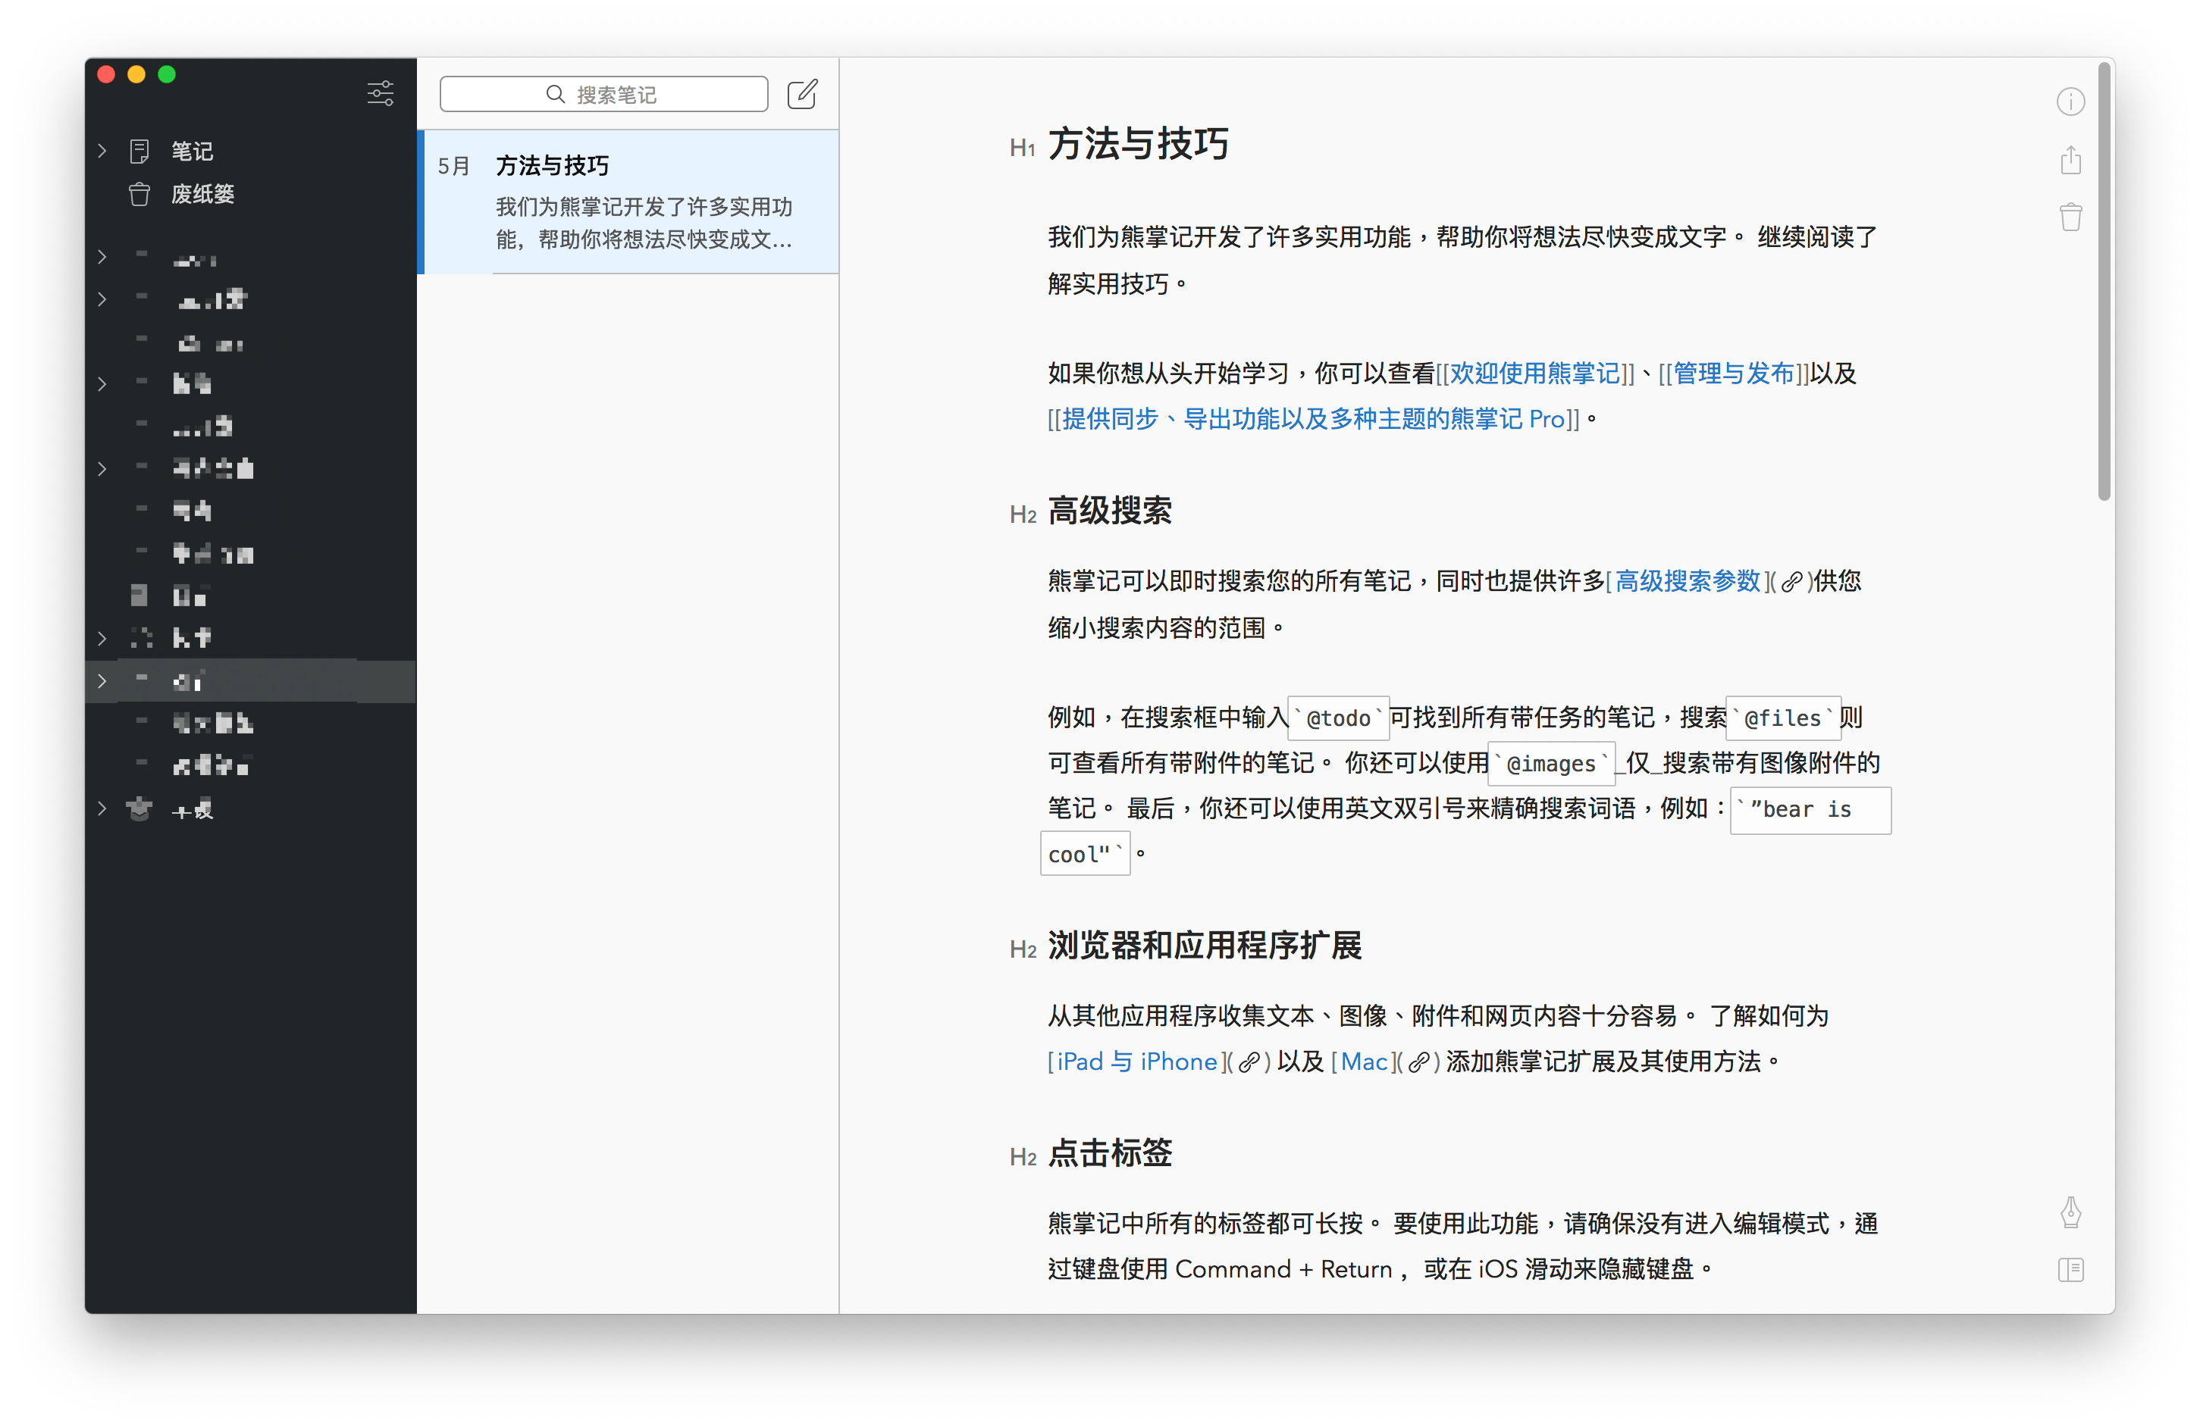Click the 笔记 notes icon in sidebar
Screen dimensions: 2200x1426
click(139, 151)
